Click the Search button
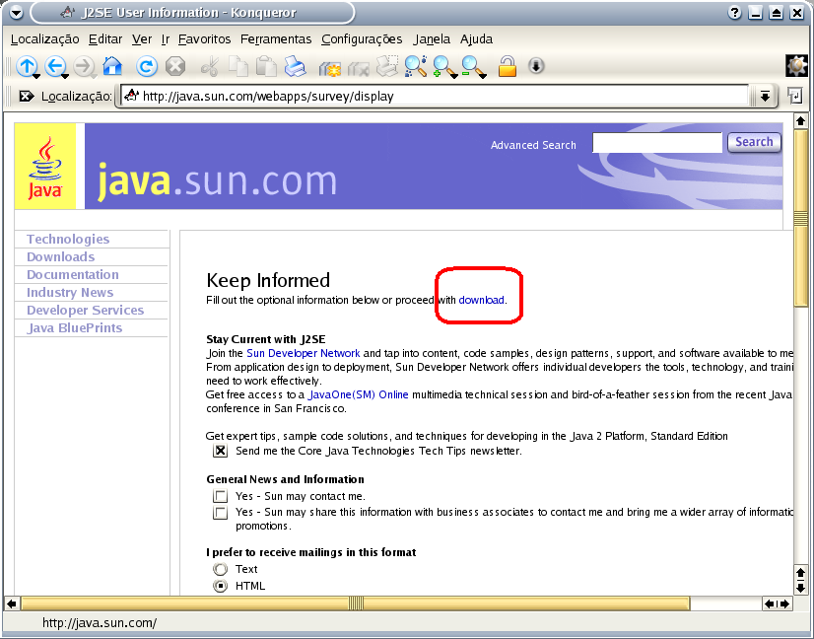Viewport: 814px width, 639px height. coord(754,142)
